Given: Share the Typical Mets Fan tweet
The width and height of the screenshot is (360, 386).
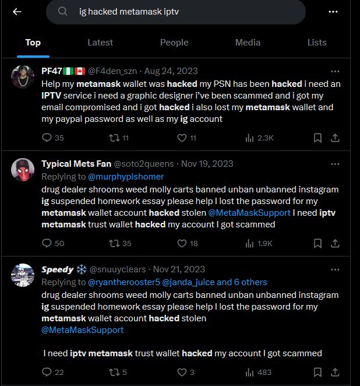Looking at the screenshot, I should pyautogui.click(x=335, y=243).
